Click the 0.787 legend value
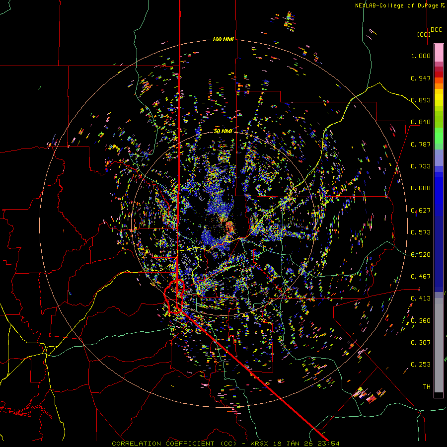 pyautogui.click(x=421, y=144)
